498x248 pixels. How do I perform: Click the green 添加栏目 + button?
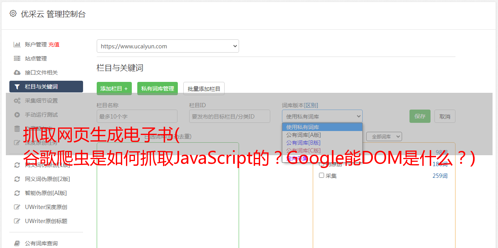114,89
